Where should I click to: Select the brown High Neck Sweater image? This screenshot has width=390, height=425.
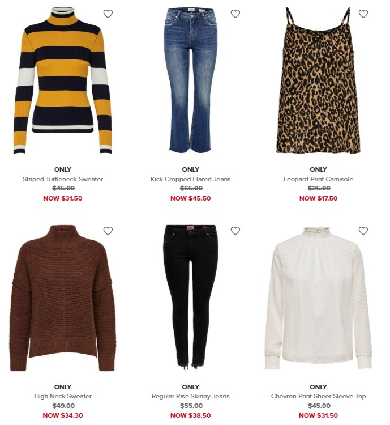point(63,298)
